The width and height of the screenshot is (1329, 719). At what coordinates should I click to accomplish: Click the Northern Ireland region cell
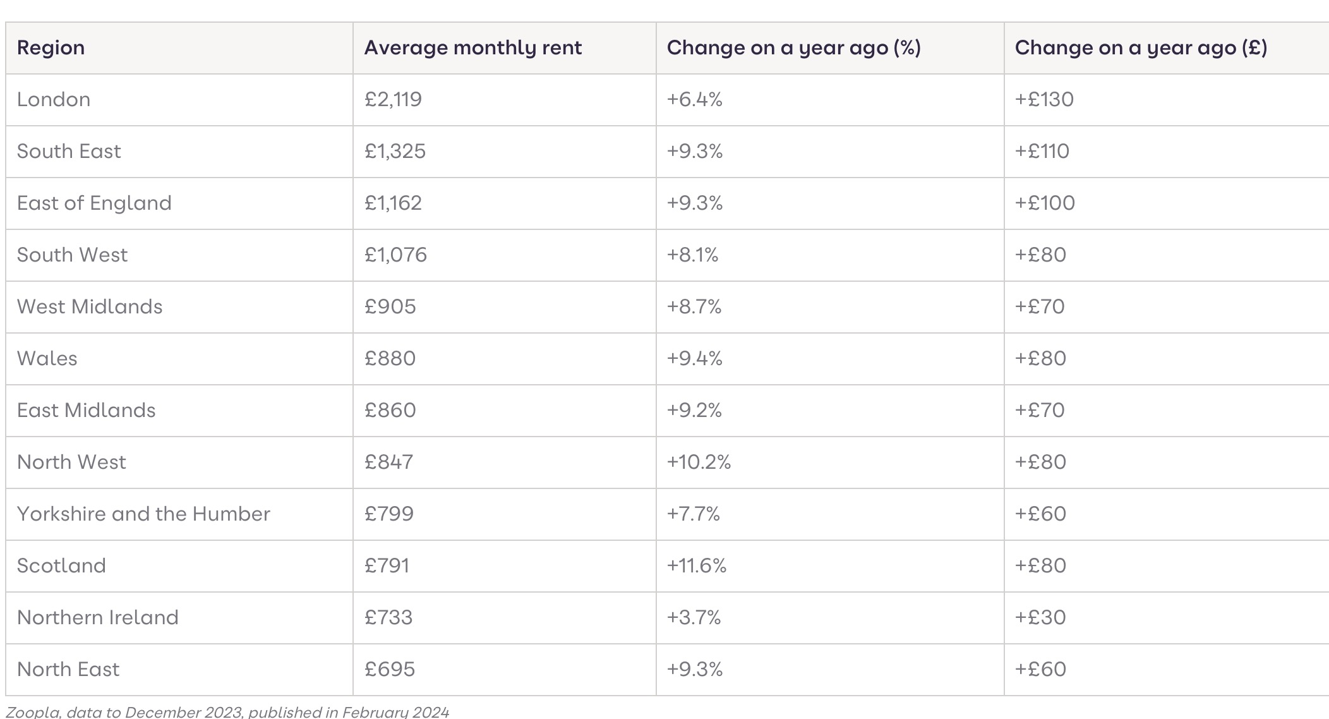point(98,618)
